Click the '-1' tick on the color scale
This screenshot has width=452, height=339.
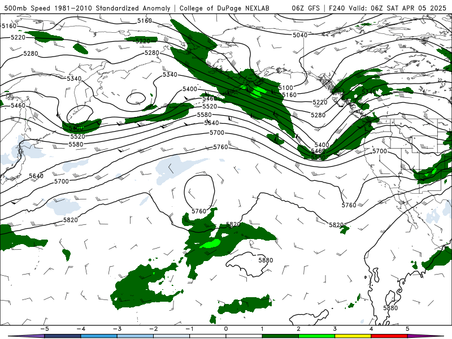click(189, 329)
